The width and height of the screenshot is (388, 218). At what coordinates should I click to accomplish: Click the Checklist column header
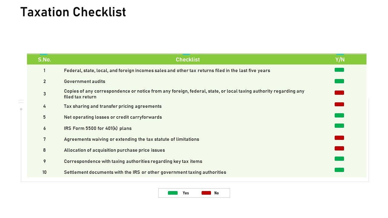pos(188,60)
